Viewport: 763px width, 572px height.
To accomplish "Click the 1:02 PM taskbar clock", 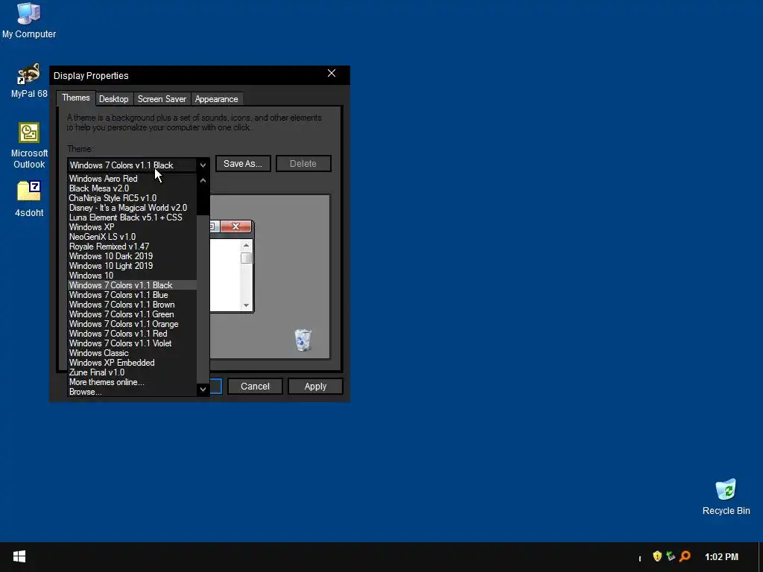I will (721, 556).
